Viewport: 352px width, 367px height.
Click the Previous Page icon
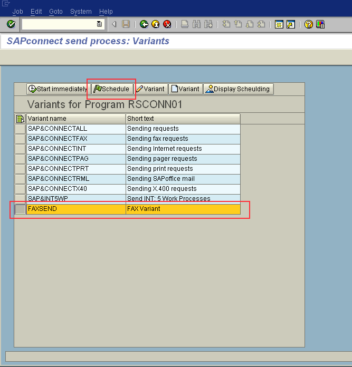pyautogui.click(x=238, y=24)
